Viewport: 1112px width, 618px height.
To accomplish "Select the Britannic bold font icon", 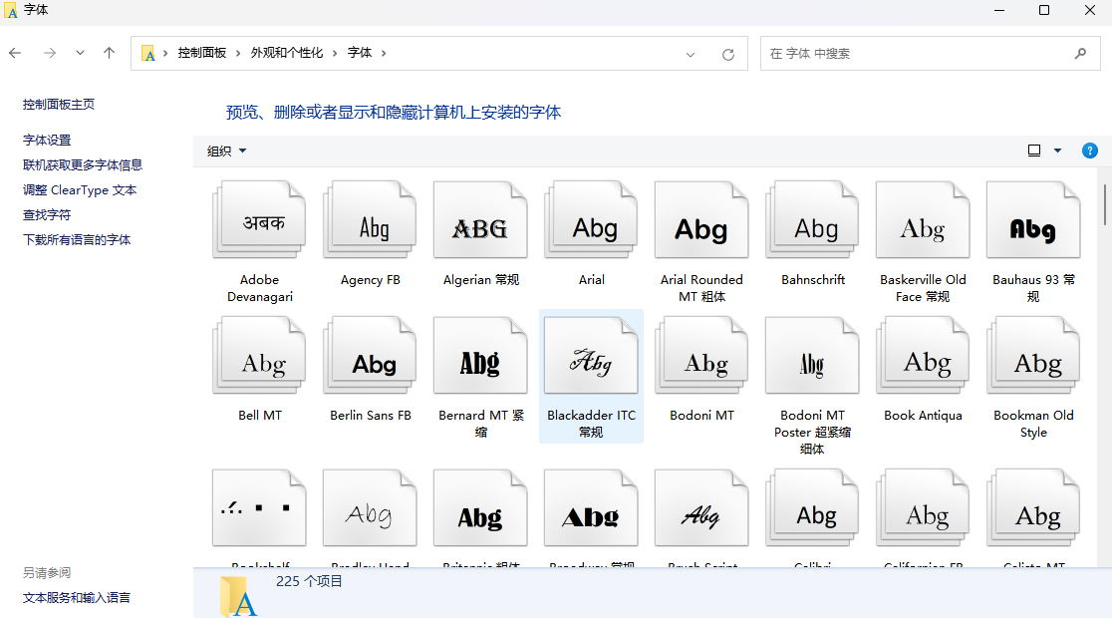I will click(481, 508).
